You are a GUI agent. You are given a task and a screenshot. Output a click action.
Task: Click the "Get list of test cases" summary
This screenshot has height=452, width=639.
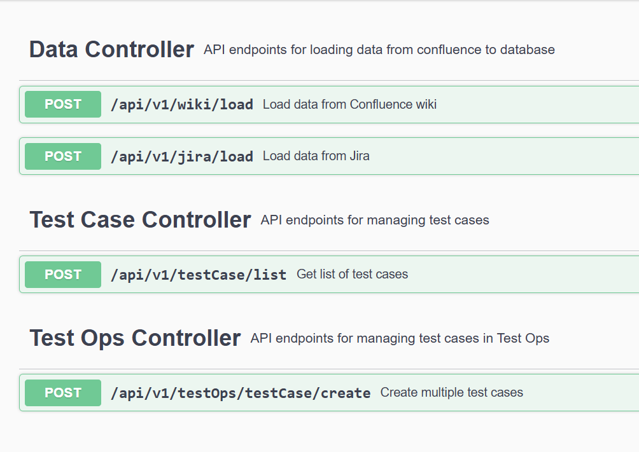(x=352, y=275)
